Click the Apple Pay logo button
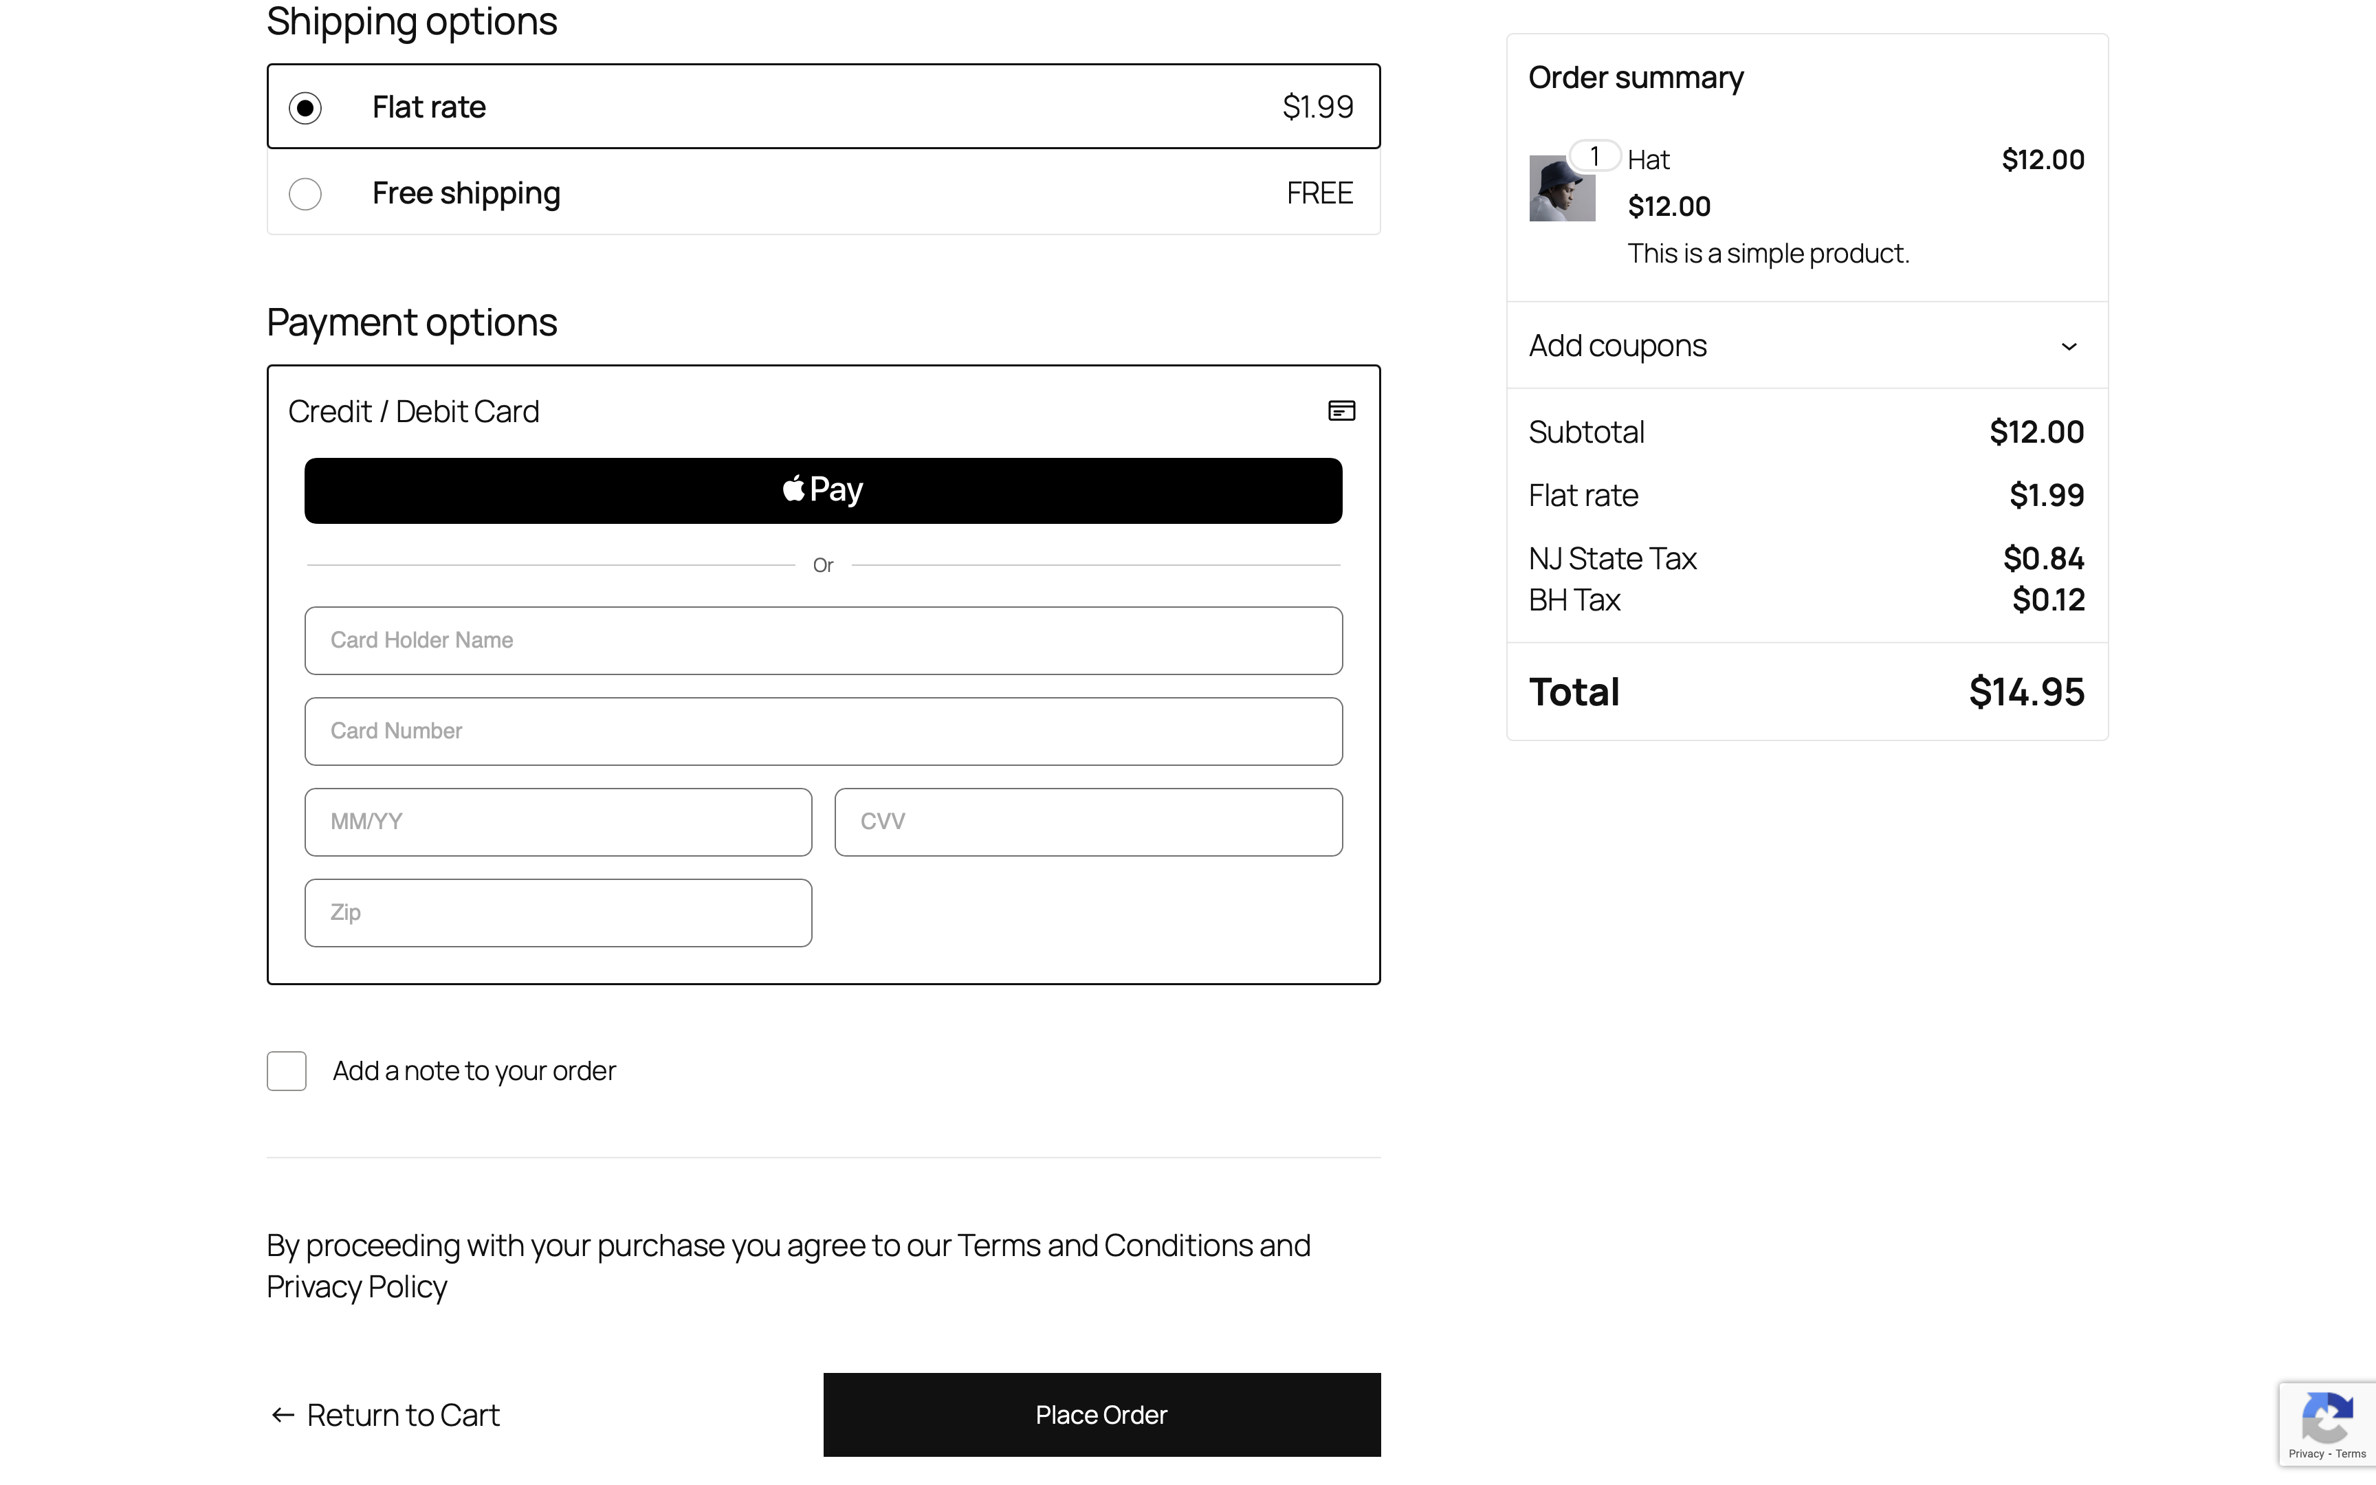The height and width of the screenshot is (1485, 2376). pyautogui.click(x=823, y=489)
